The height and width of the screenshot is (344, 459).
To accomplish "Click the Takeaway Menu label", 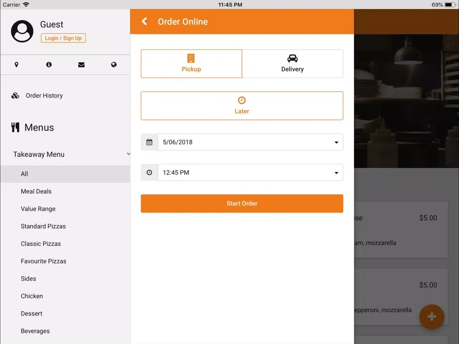I will (39, 155).
